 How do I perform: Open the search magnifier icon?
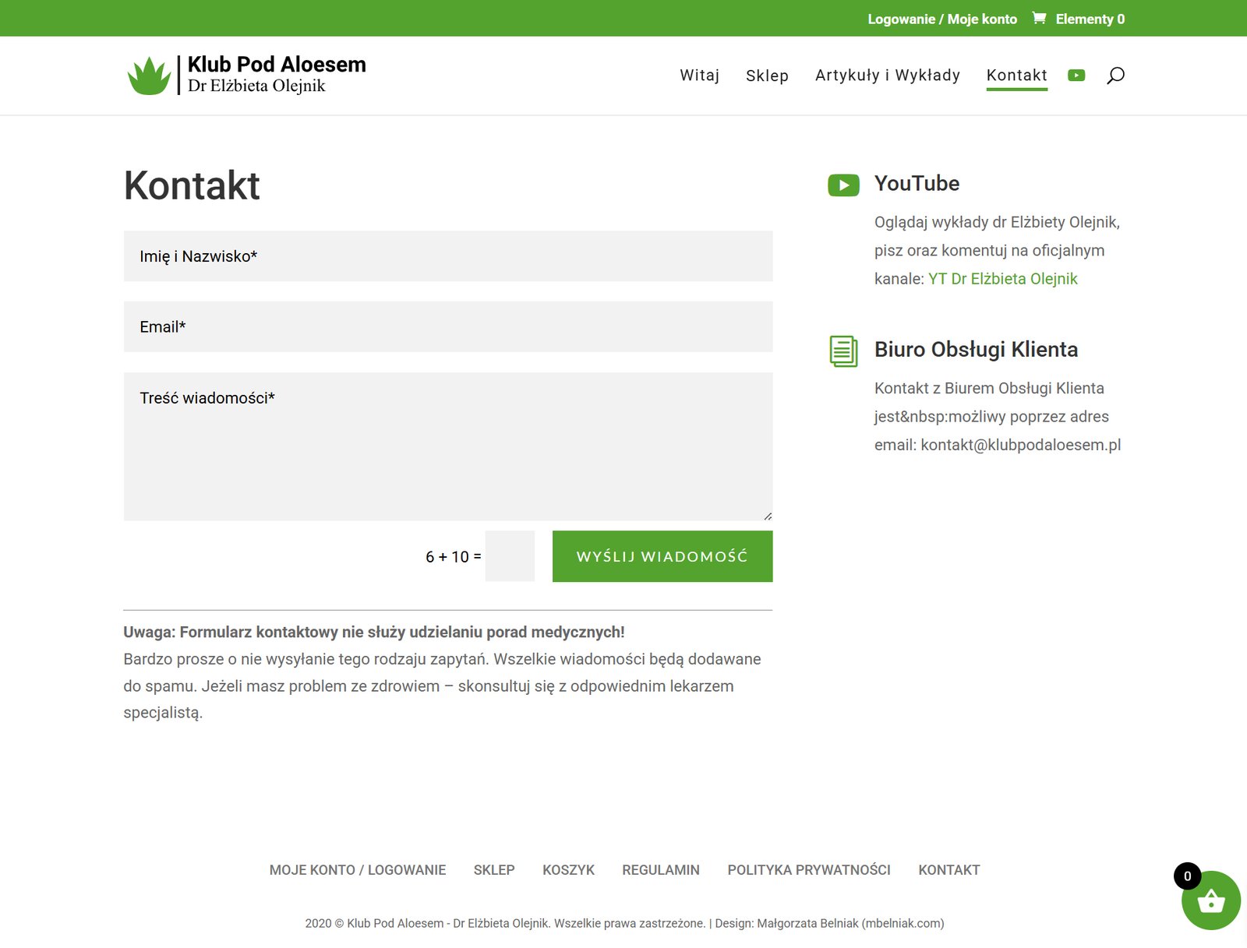coord(1115,76)
